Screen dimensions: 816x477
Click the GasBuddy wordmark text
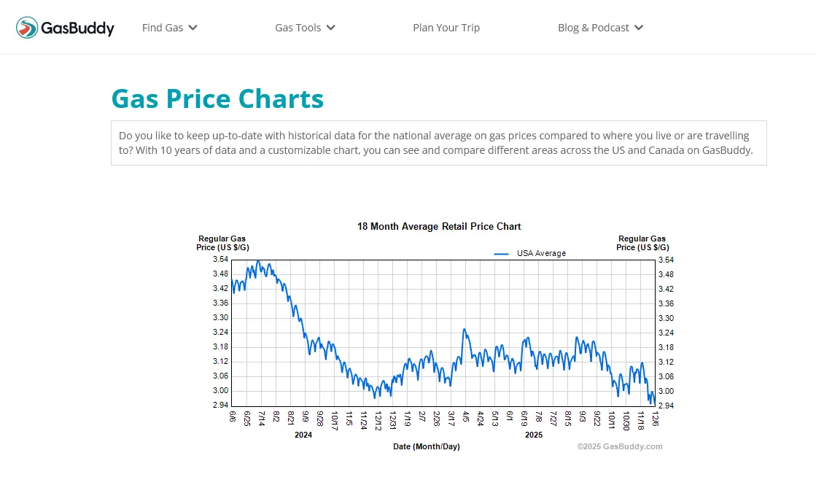(77, 28)
